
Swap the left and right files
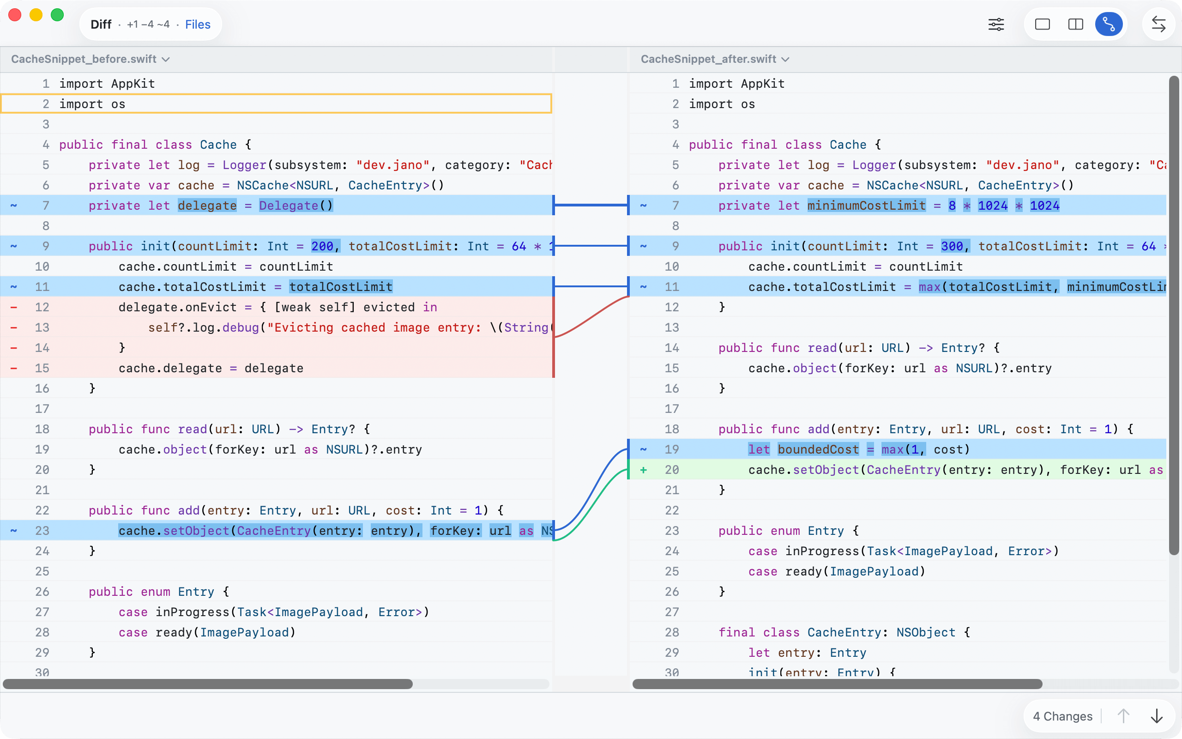[x=1158, y=24]
